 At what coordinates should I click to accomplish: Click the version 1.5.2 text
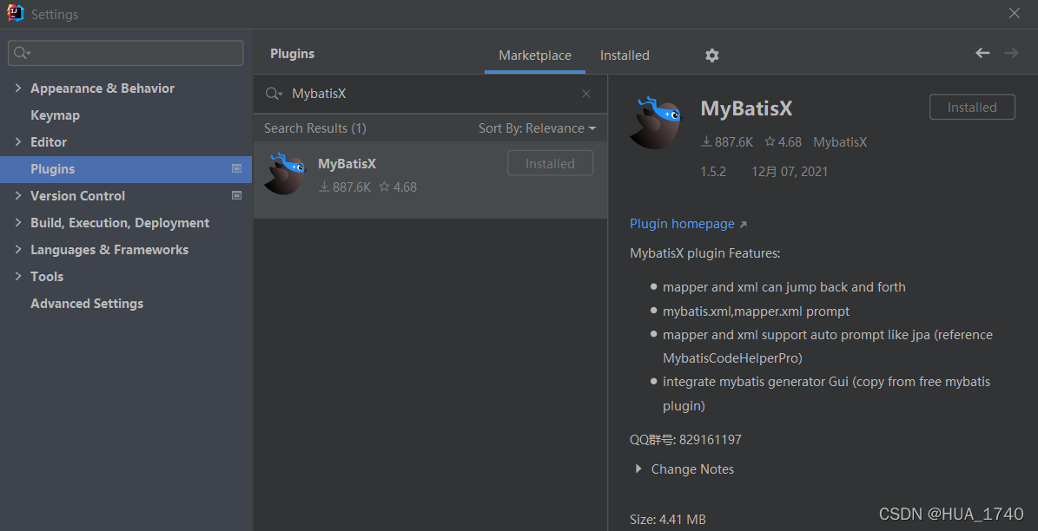pos(713,172)
